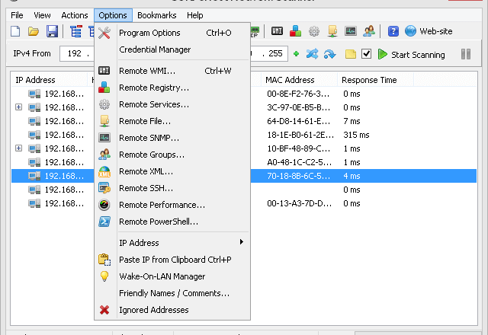Expand the fifth IP address tree row

[x=19, y=148]
